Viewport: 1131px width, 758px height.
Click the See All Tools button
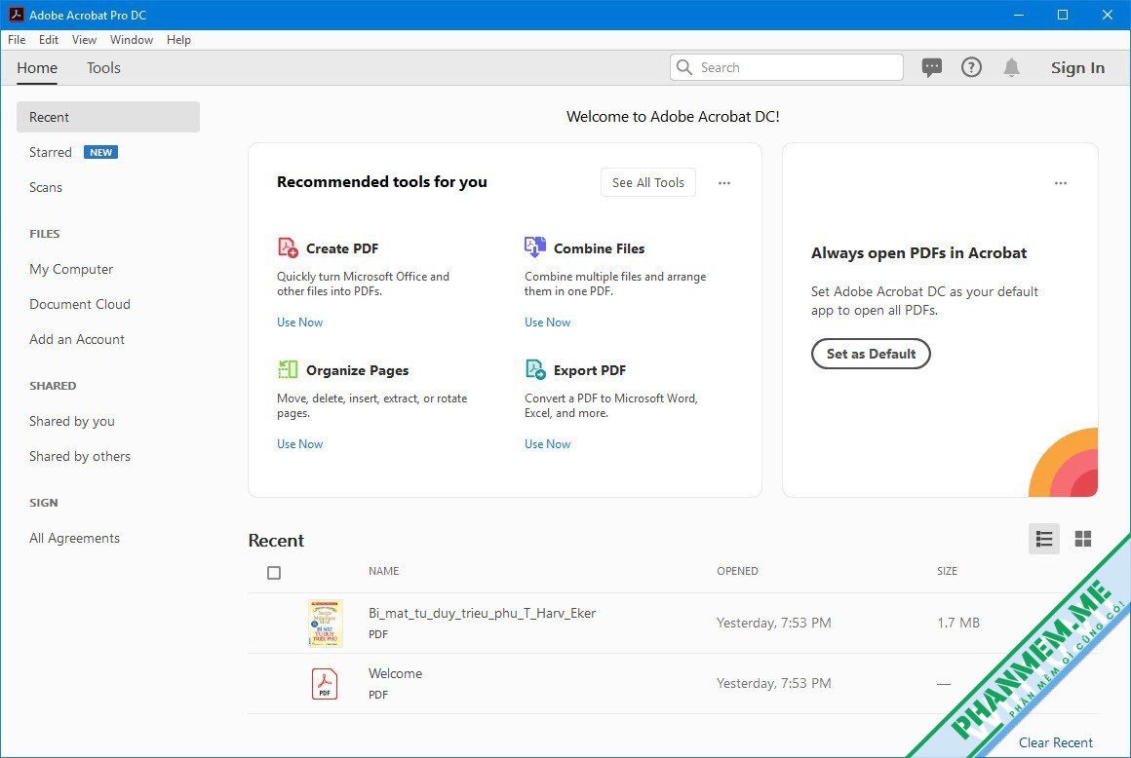point(647,182)
